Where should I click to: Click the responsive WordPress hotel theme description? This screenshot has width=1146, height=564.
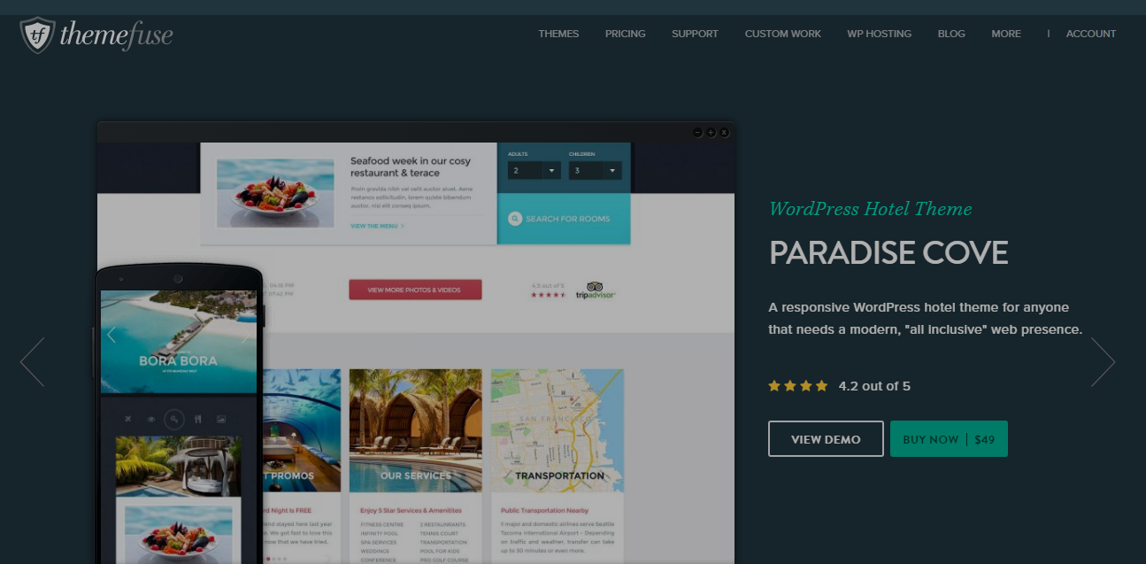(x=926, y=319)
